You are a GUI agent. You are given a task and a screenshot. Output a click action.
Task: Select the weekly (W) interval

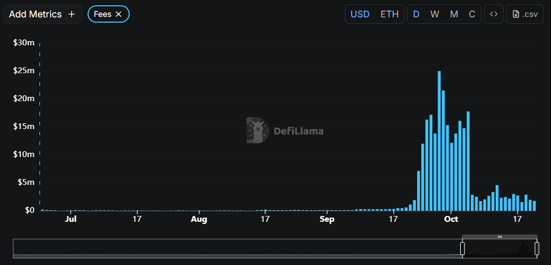tap(434, 14)
